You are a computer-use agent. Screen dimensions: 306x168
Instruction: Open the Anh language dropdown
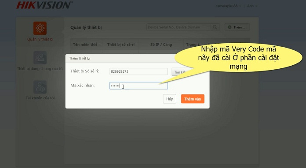coord(252,6)
